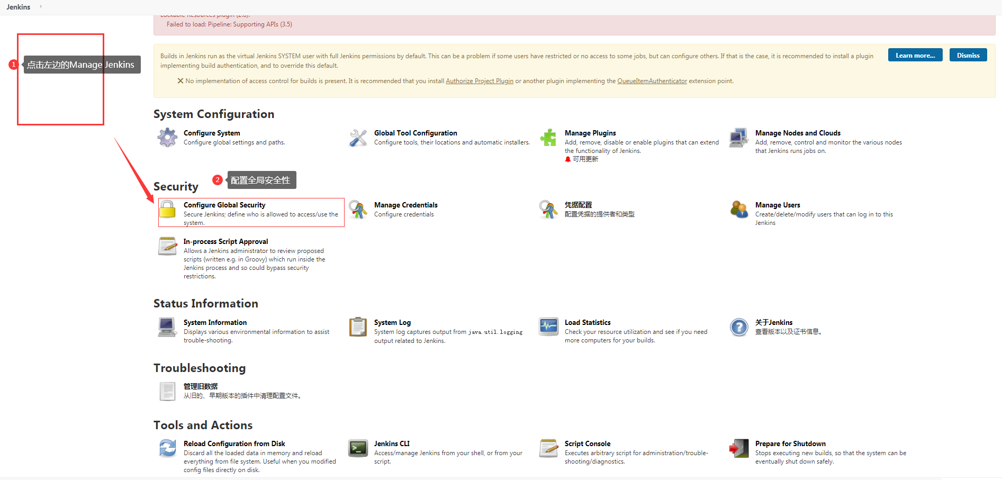This screenshot has width=1002, height=480.
Task: Expand the Jenkins breadcrumb arrow
Action: (x=41, y=7)
